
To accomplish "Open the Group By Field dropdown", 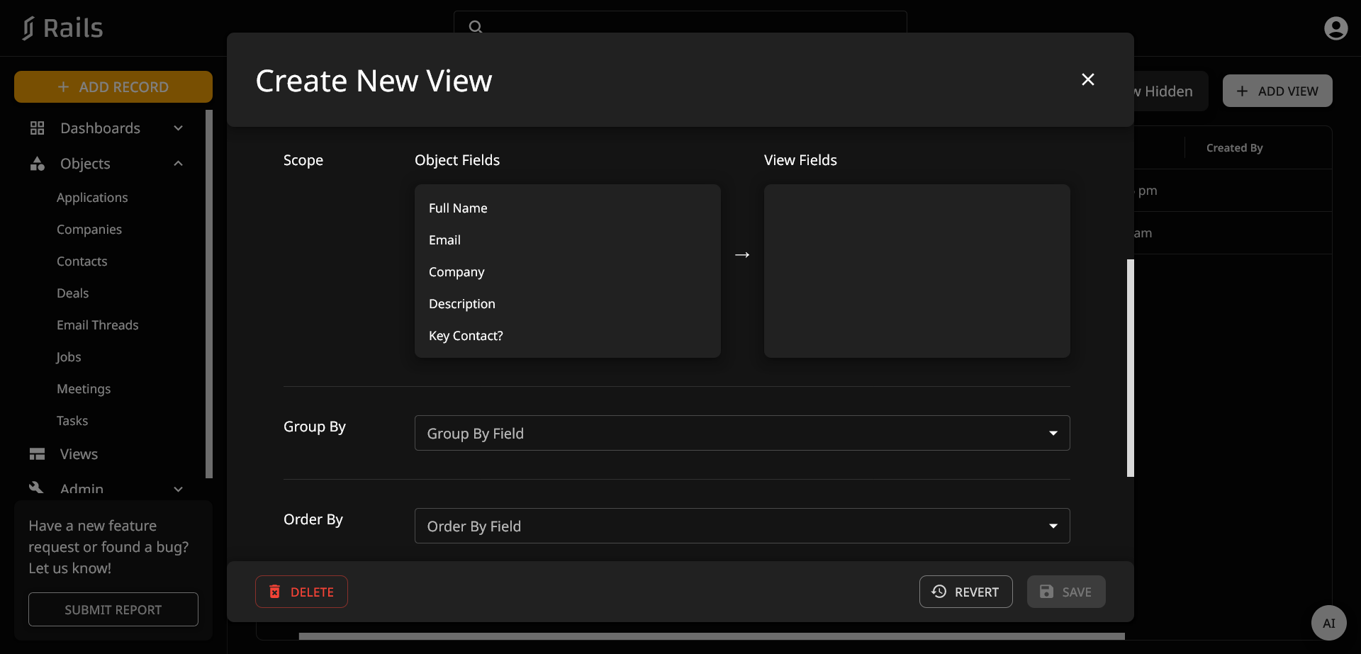I will (741, 433).
